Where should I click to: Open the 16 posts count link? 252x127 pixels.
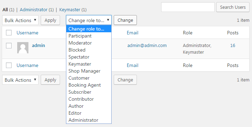coord(233,46)
